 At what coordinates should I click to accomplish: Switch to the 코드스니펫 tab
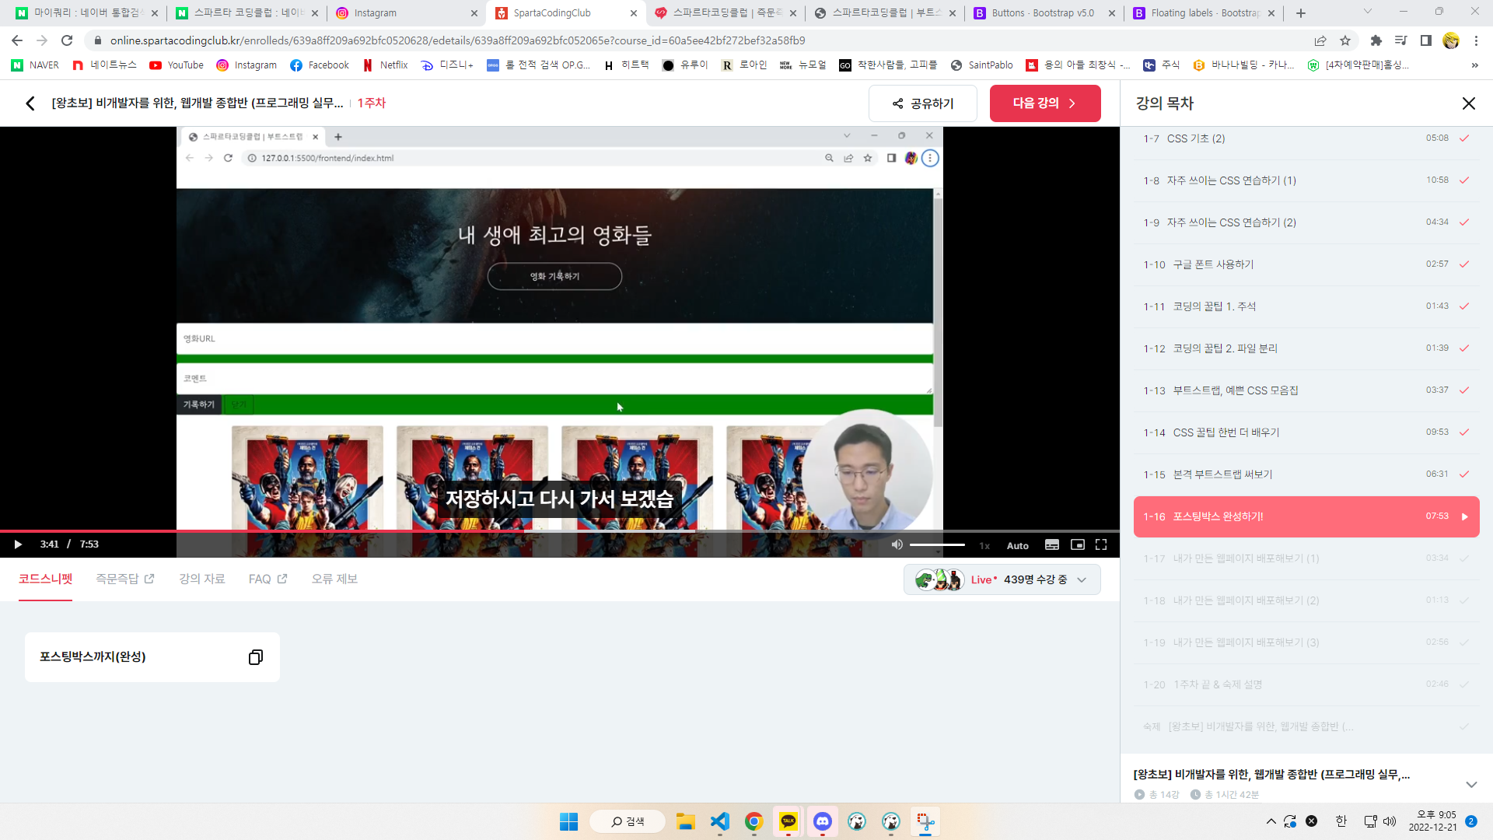(x=45, y=579)
